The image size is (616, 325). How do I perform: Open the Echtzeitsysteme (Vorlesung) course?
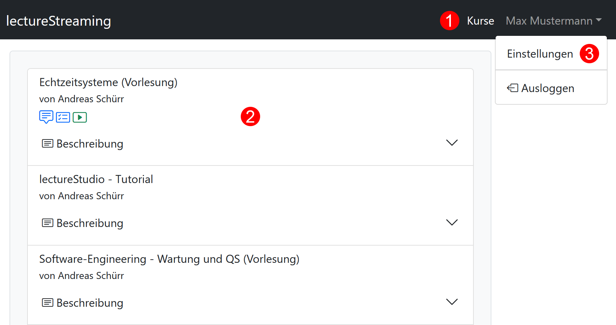click(x=108, y=82)
